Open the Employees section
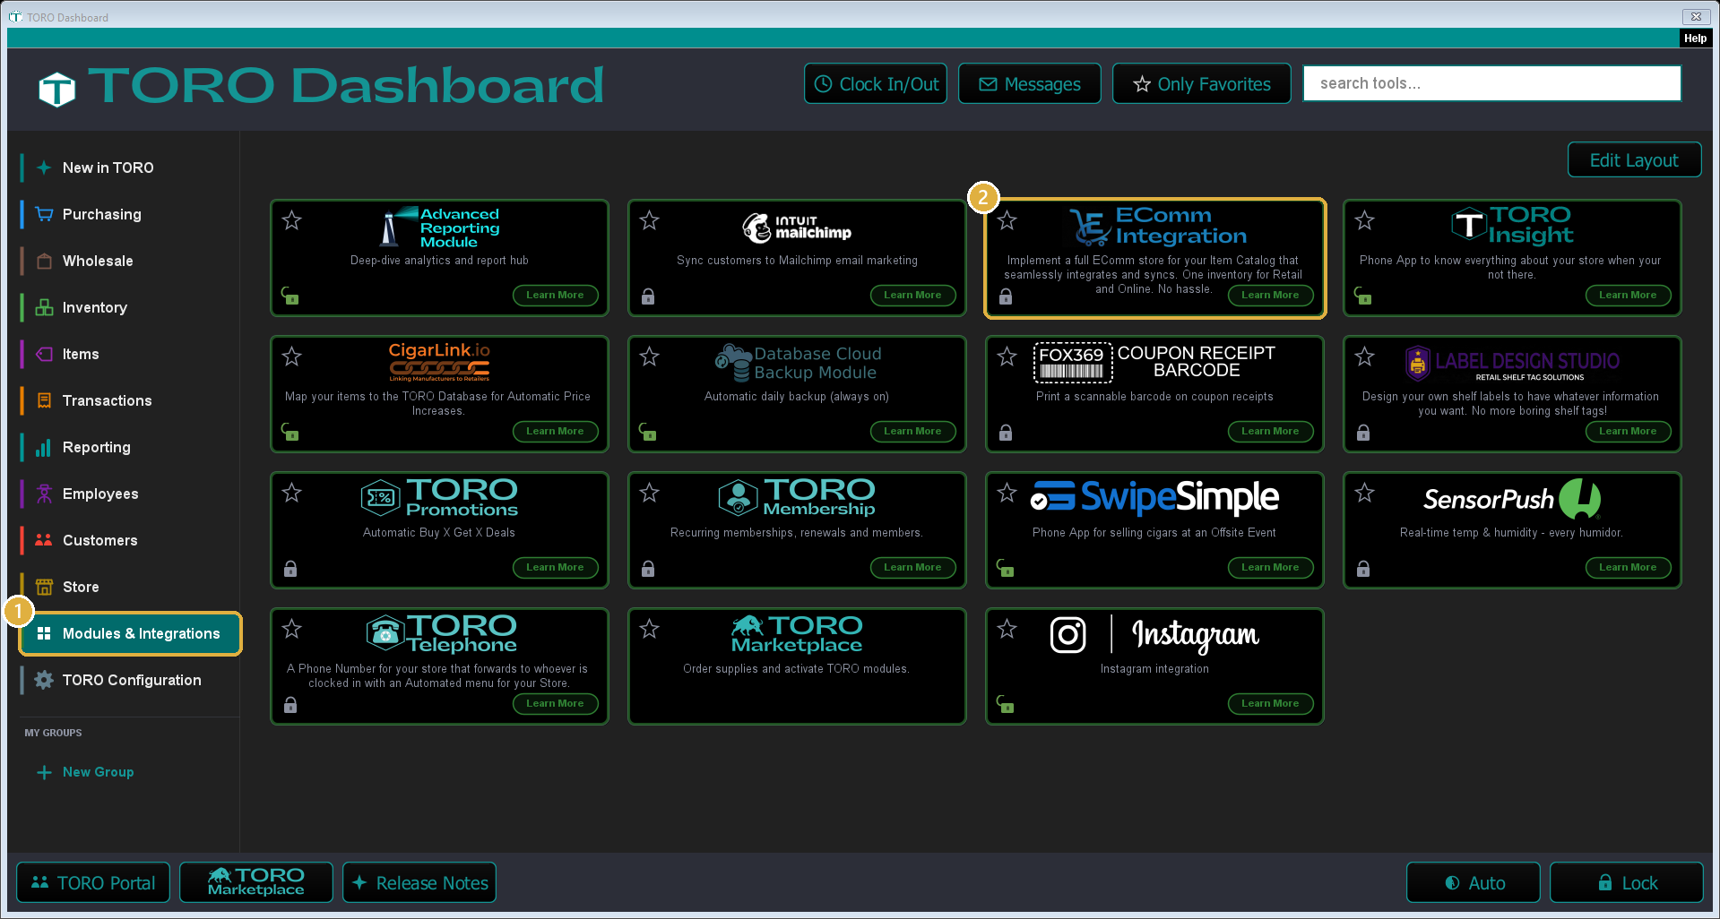This screenshot has height=919, width=1720. pos(129,494)
